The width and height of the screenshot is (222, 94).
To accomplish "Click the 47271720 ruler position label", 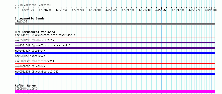I will pos(111,10).
